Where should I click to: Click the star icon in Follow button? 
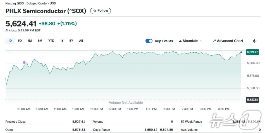click(x=95, y=11)
